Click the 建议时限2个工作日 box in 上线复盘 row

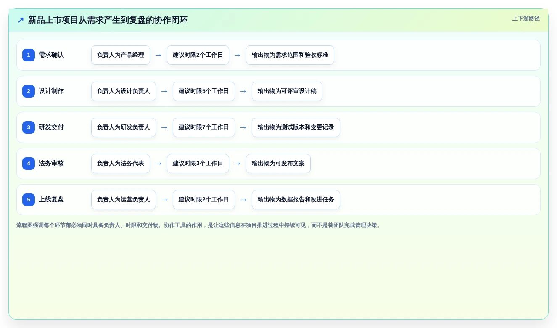click(x=204, y=200)
